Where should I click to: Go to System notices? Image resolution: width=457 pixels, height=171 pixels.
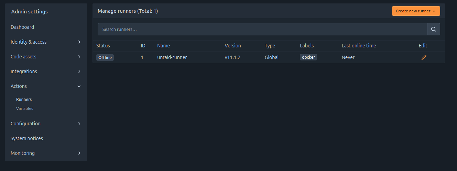27,138
